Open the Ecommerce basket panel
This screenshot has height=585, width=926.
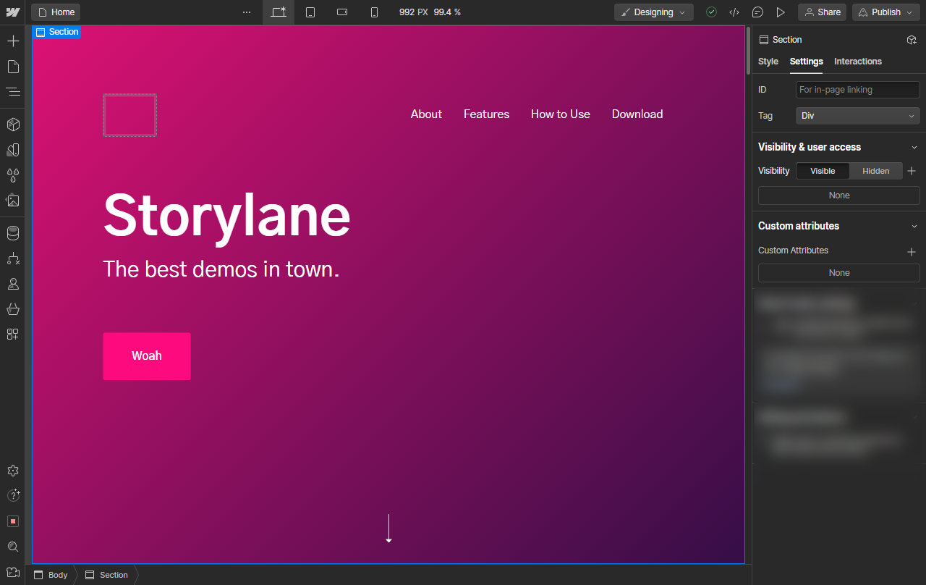(13, 309)
